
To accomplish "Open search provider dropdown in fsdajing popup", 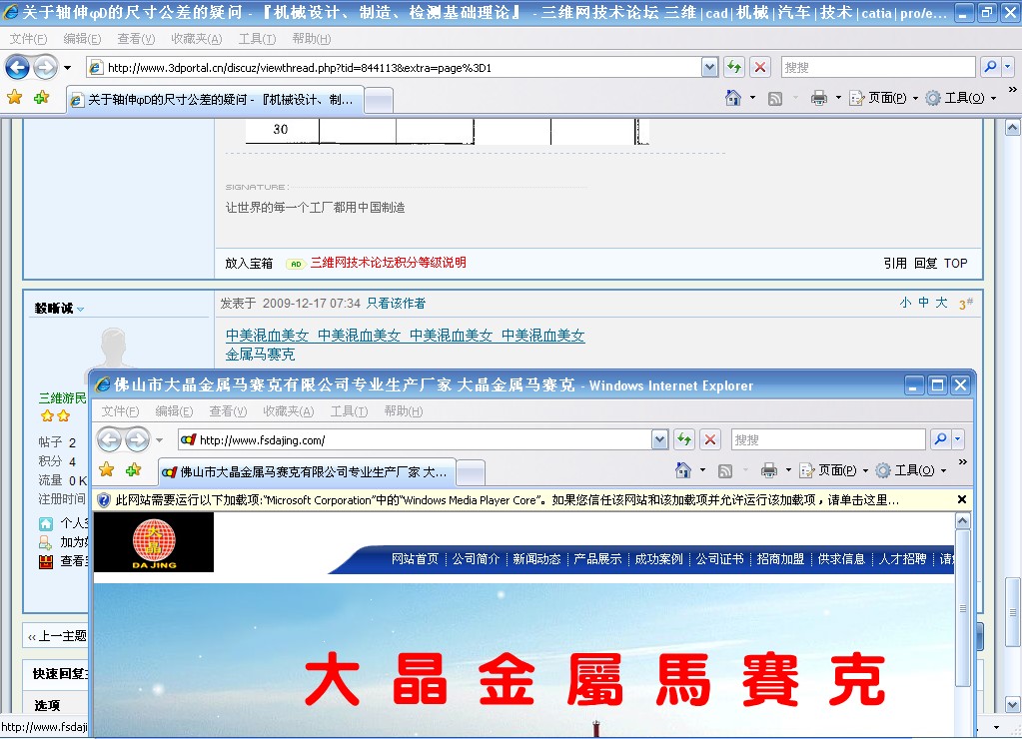I will pyautogui.click(x=957, y=439).
